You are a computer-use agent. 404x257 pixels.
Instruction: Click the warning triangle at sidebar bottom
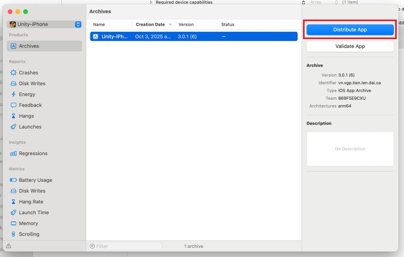(9, 246)
